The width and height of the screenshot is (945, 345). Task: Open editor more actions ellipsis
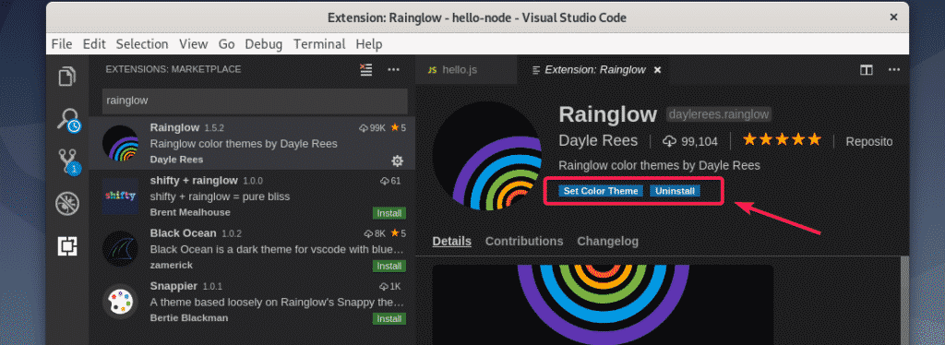click(893, 70)
